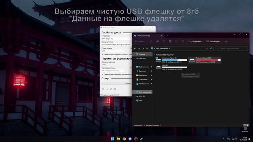Image resolution: width=253 pixels, height=142 pixels.
Task: Switch Explorer to large thumbnails view icon
Action: pos(247,125)
